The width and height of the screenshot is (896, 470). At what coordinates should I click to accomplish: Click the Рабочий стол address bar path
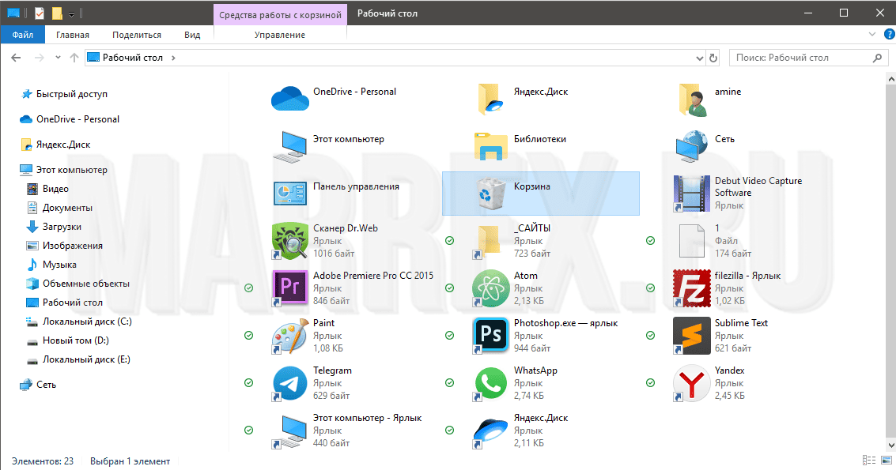(133, 58)
